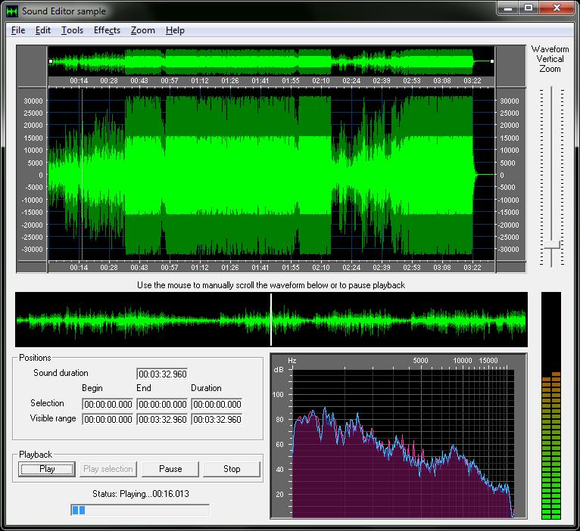Open the Tools menu
Screen dimensions: 580x531
72,30
